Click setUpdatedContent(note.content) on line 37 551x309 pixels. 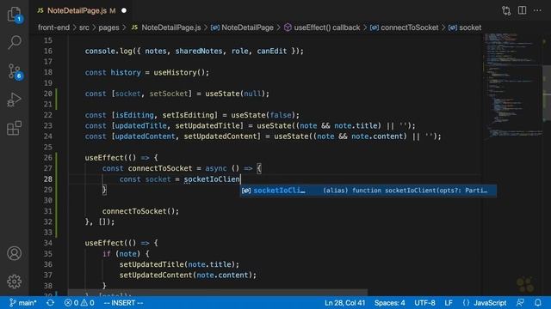pyautogui.click(x=188, y=275)
